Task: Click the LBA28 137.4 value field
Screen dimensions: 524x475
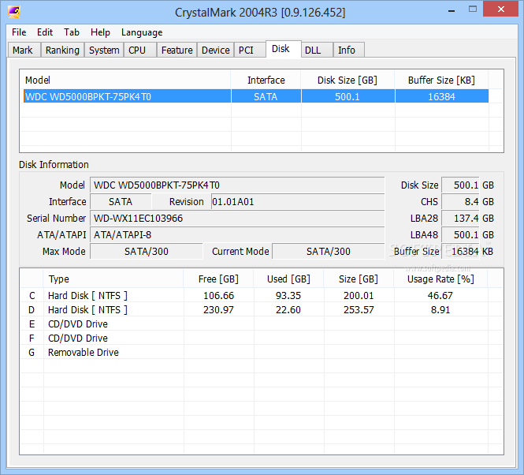Action: tap(460, 219)
